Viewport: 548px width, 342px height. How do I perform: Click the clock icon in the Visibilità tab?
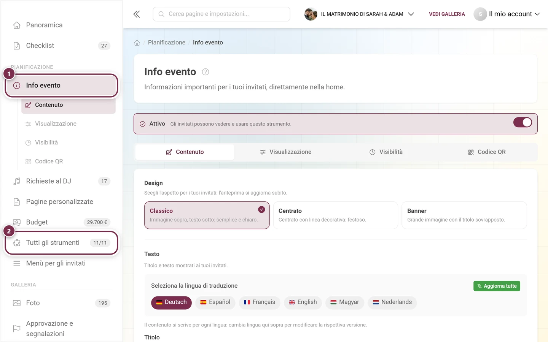[x=373, y=152]
